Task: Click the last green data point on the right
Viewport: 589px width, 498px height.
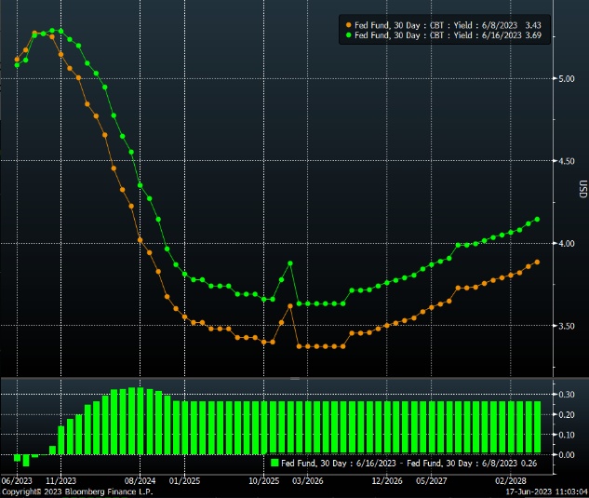Action: pyautogui.click(x=537, y=220)
